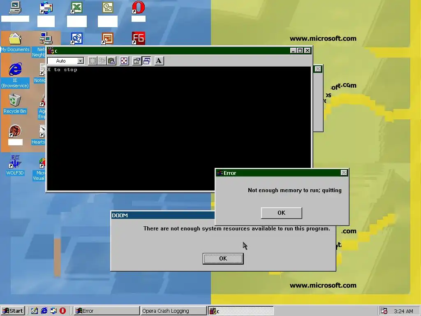Launch the blue Publisher-style desktop shortcut
The image size is (421, 316).
coord(76,38)
